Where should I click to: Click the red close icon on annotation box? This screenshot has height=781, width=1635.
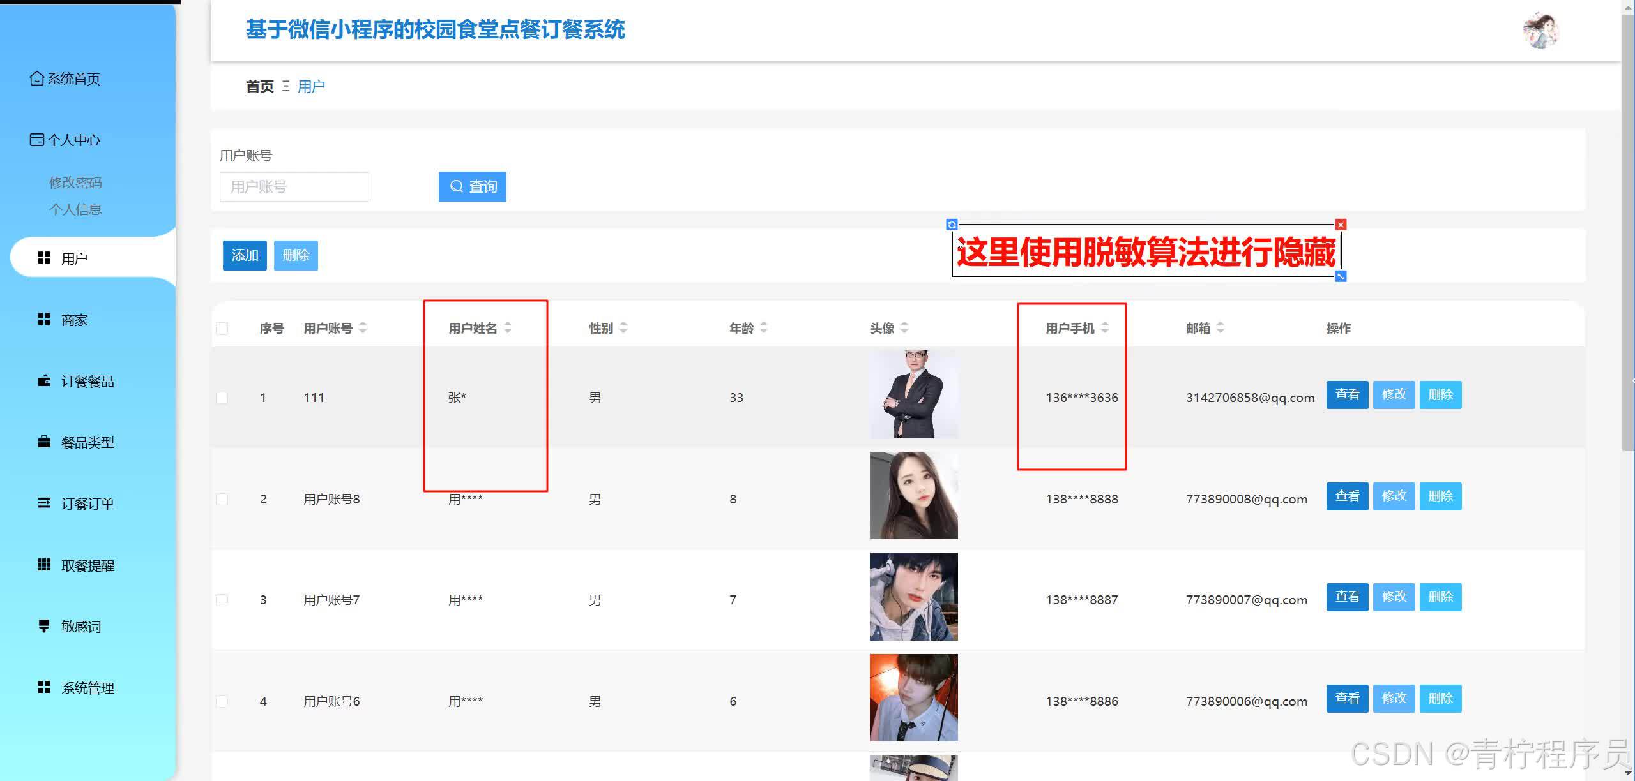1341,225
